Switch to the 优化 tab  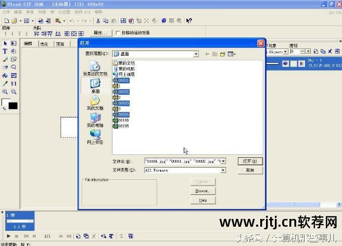pos(44,44)
